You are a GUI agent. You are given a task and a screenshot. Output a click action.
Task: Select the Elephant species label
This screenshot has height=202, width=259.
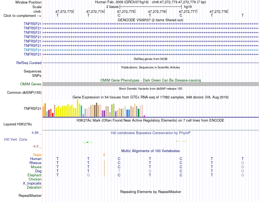[x=34, y=175]
